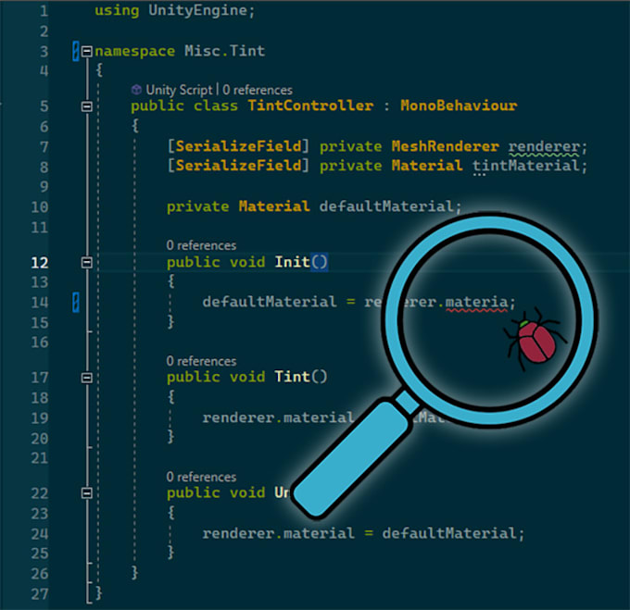630x610 pixels.
Task: Click 'Misc.Tint' namespace name
Action: (x=224, y=51)
